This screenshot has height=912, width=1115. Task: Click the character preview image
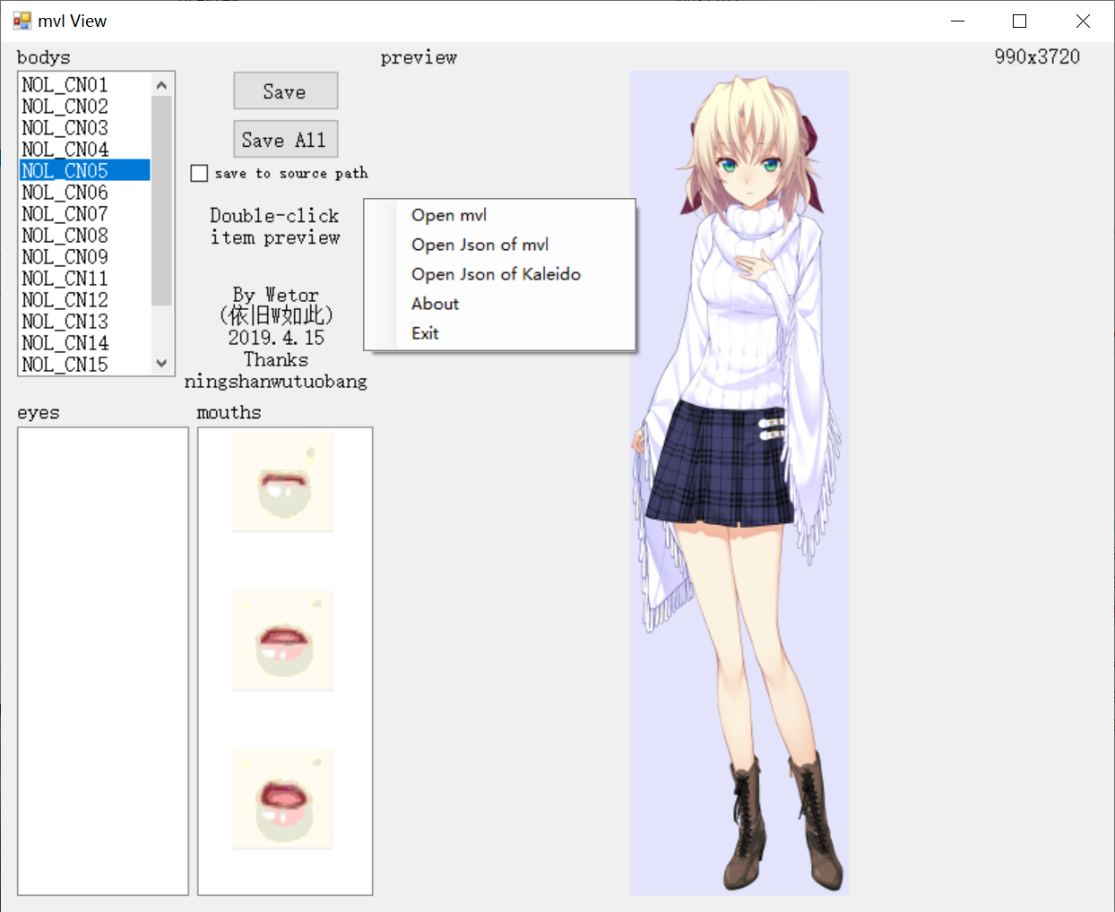[x=739, y=483]
